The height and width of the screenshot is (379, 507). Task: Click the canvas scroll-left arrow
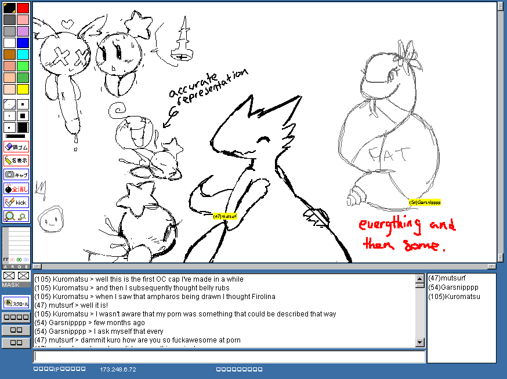coord(37,267)
